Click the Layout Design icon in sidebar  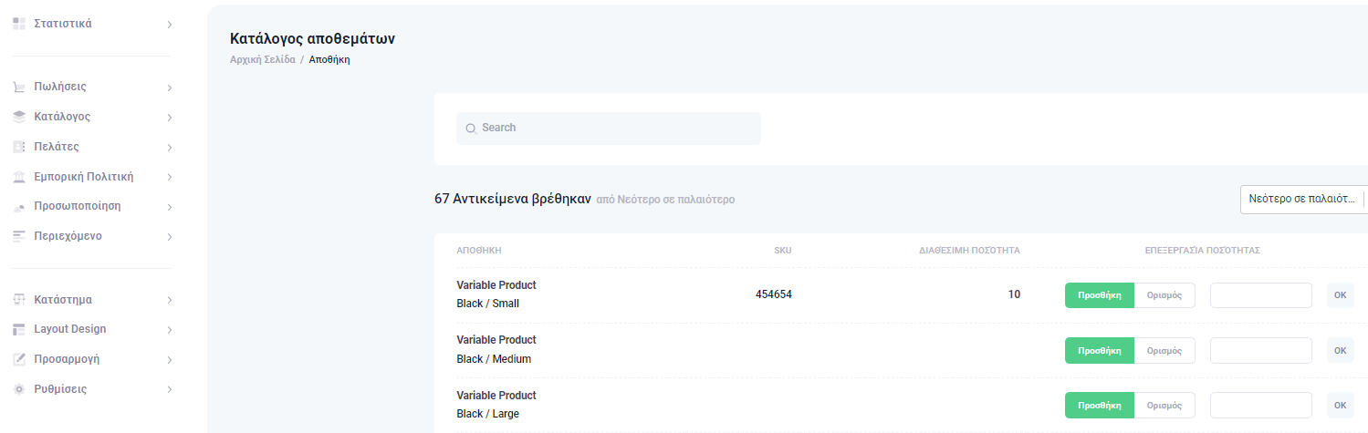[x=19, y=329]
